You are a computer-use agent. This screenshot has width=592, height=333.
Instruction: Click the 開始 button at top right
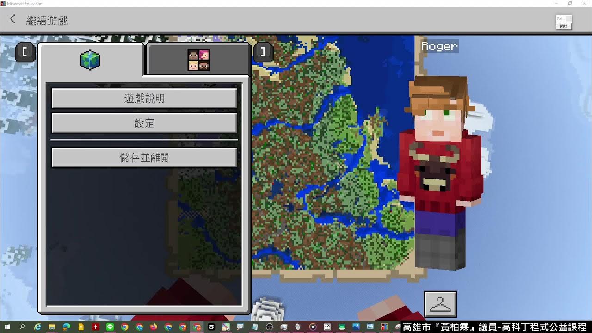pyautogui.click(x=564, y=26)
